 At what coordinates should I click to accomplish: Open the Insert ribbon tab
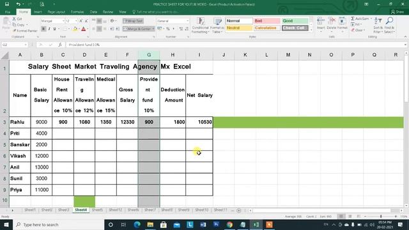[38, 12]
